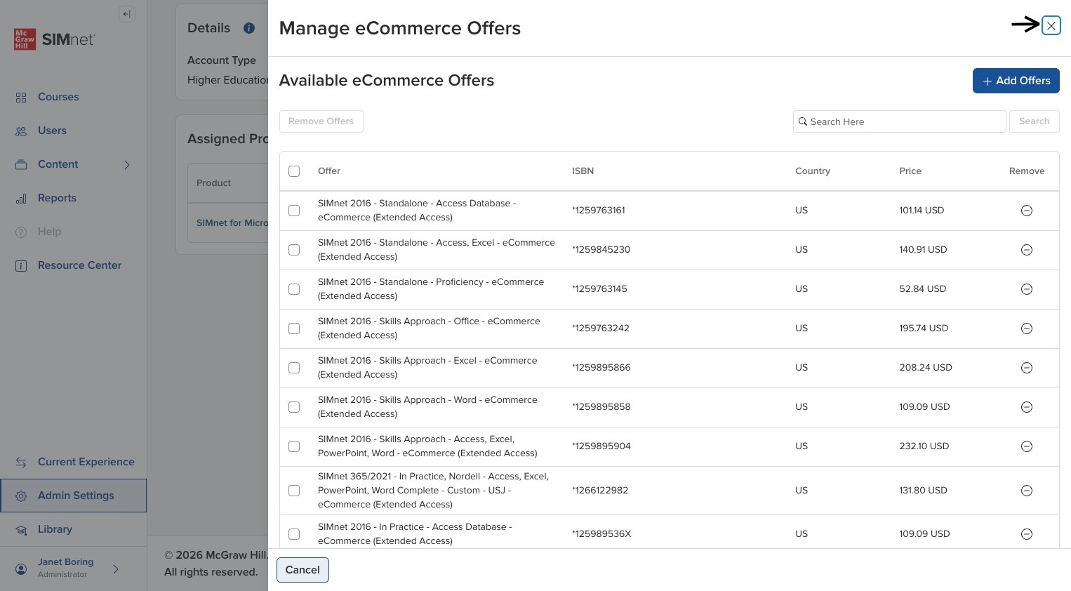
Task: Check the Skills Approach Office offer checkbox
Action: pos(294,328)
